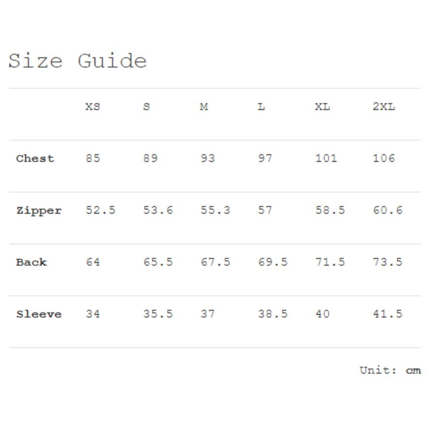
Task: Select the chest measurement 85
Action: pyautogui.click(x=93, y=158)
